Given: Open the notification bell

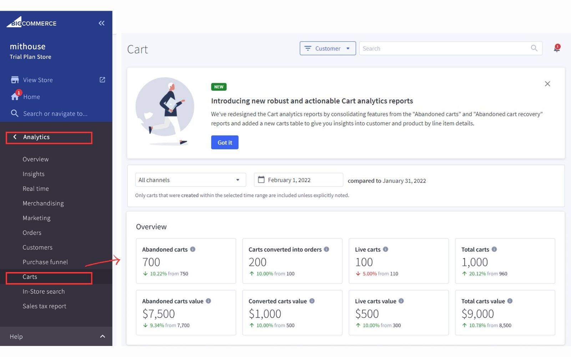Looking at the screenshot, I should coord(557,48).
